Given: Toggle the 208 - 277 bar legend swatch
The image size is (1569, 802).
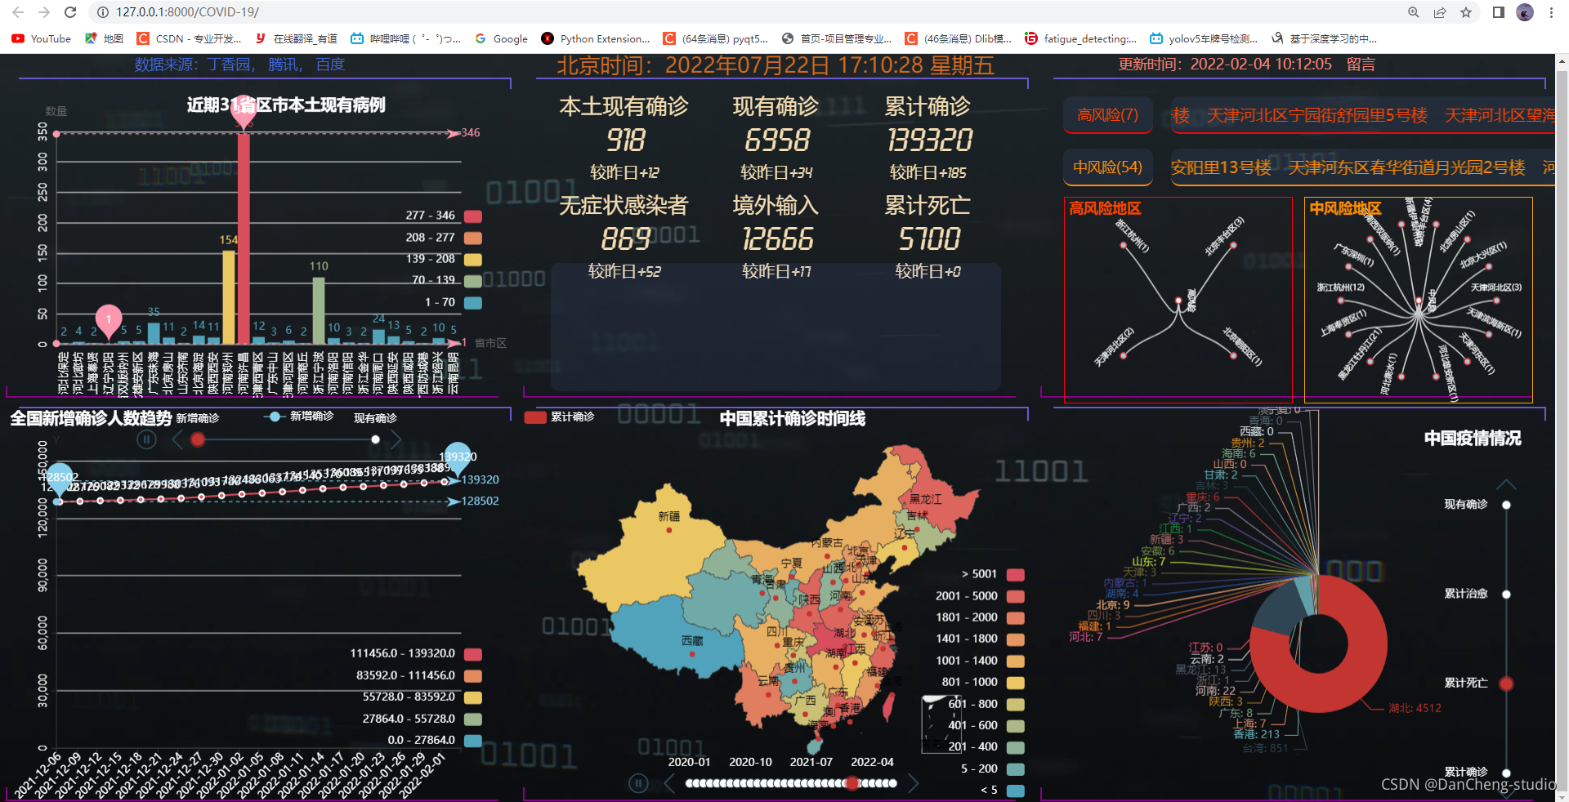Looking at the screenshot, I should click(472, 238).
